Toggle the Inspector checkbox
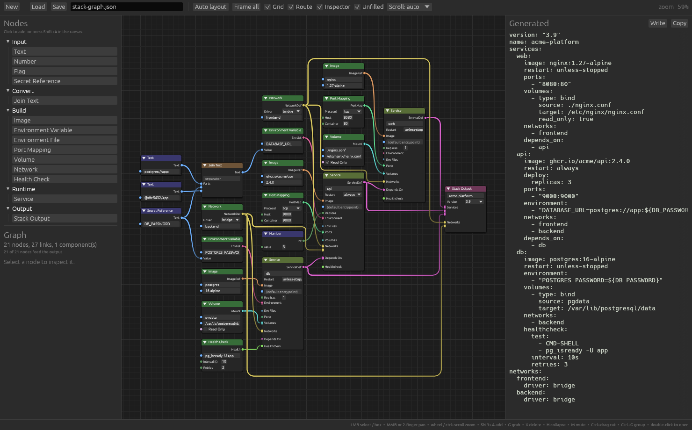This screenshot has height=430, width=692. pyautogui.click(x=320, y=7)
